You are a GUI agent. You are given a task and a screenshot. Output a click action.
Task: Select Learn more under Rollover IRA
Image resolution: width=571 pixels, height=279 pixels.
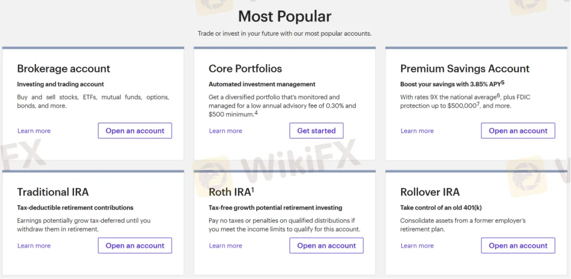(x=417, y=246)
